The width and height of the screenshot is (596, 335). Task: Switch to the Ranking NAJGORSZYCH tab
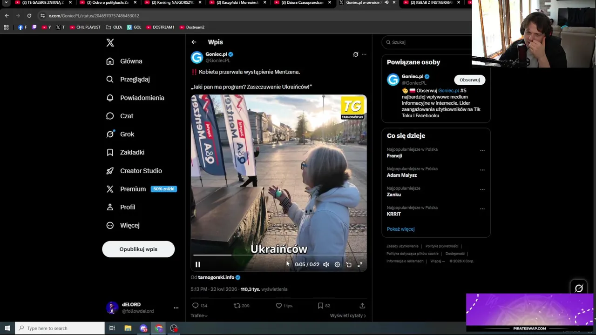pos(172,3)
